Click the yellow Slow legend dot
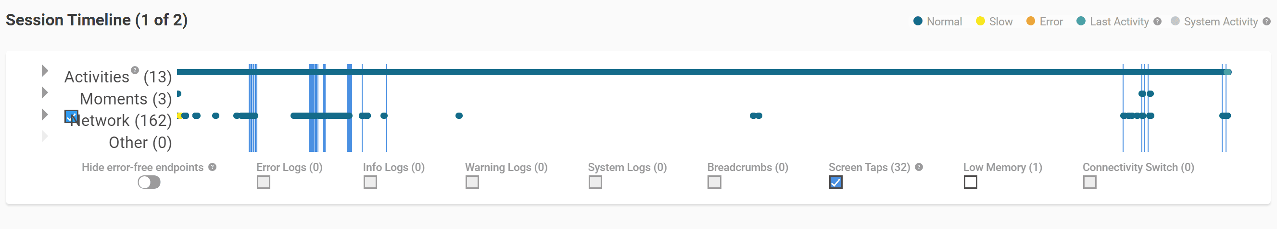Viewport: 1277px width, 229px height. pyautogui.click(x=980, y=21)
